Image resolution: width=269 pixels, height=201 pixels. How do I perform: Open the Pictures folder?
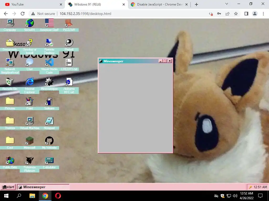coord(10,101)
